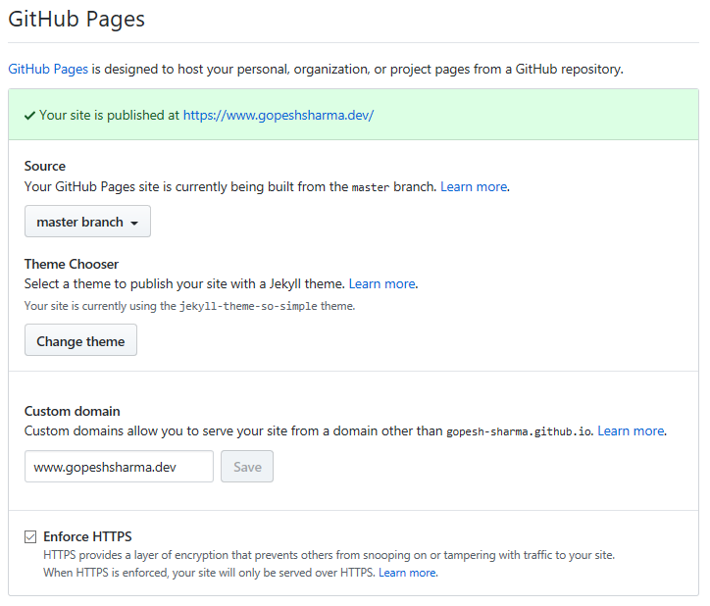Click Learn more link in Source section
Screen dimensions: 710x606
474,186
